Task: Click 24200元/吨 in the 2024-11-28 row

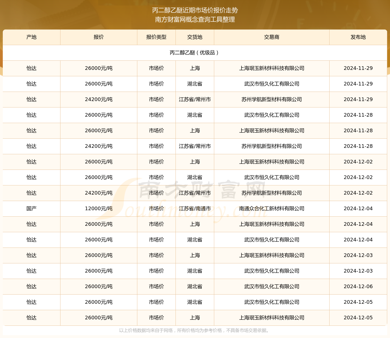Action: 99,146
